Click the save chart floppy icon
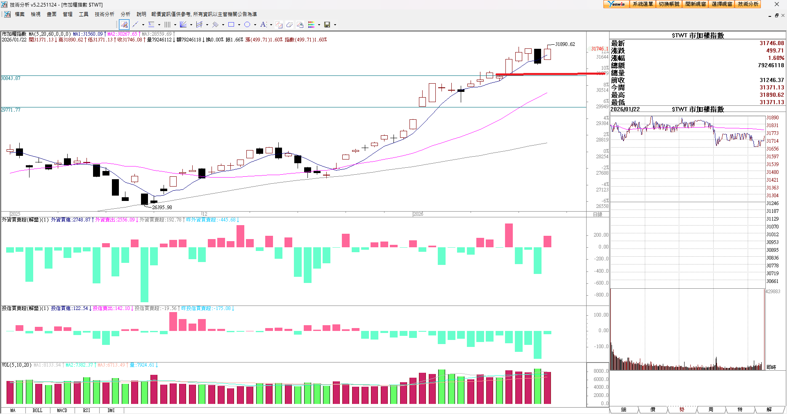 [x=327, y=25]
